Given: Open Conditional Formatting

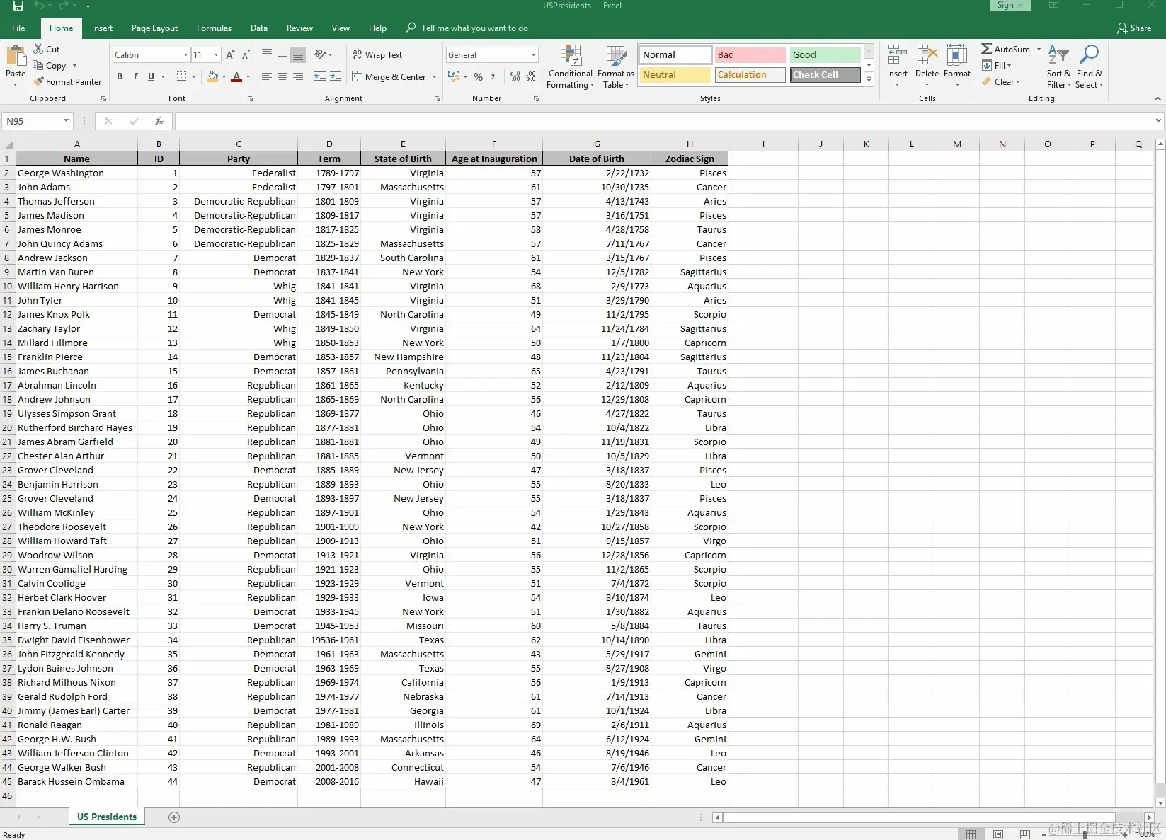Looking at the screenshot, I should (571, 67).
